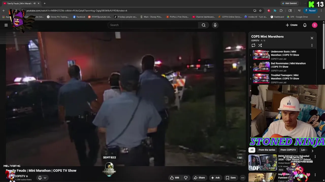
Task: Open the TOMT youtube vid bookmark
Action: tap(100, 17)
